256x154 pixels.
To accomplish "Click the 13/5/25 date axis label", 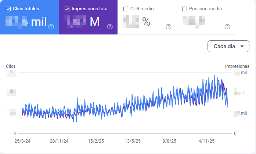I will pyautogui.click(x=133, y=141).
